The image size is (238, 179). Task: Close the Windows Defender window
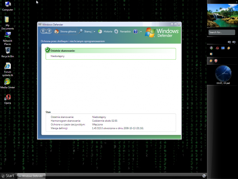coord(179,24)
